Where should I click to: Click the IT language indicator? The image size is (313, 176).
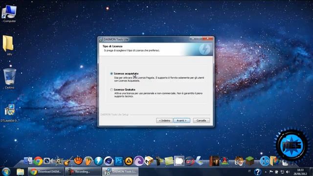pyautogui.click(x=249, y=171)
